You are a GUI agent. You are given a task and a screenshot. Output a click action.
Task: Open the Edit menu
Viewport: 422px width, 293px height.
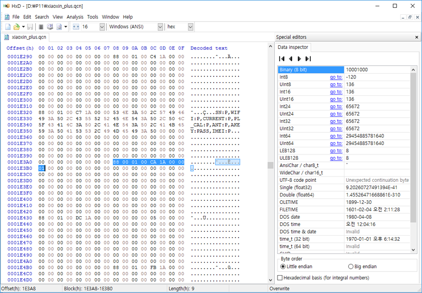(x=27, y=17)
